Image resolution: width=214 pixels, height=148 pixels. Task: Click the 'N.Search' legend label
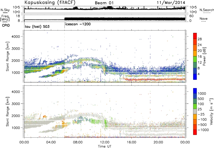207,10
